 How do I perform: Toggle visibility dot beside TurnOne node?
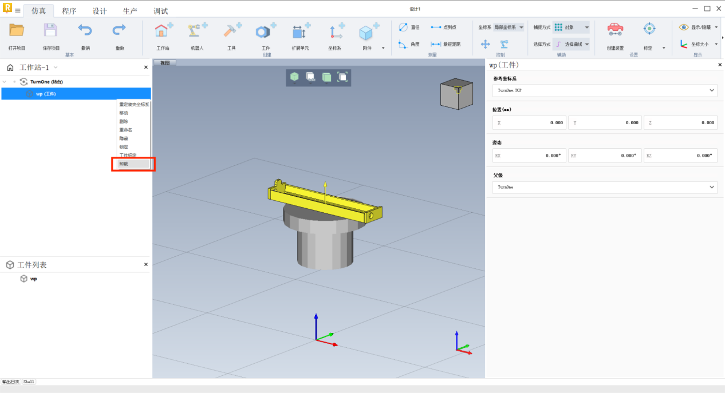pyautogui.click(x=14, y=82)
